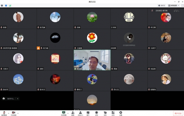Check the green network signal indicator

(x=10, y=6)
